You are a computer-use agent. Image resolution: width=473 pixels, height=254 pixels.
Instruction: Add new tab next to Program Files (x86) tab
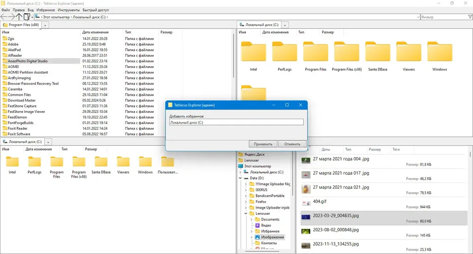coord(45,25)
